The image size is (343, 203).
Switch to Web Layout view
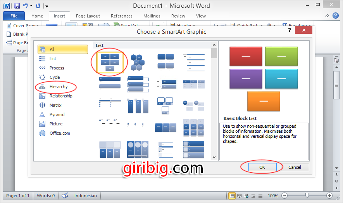(x=246, y=196)
